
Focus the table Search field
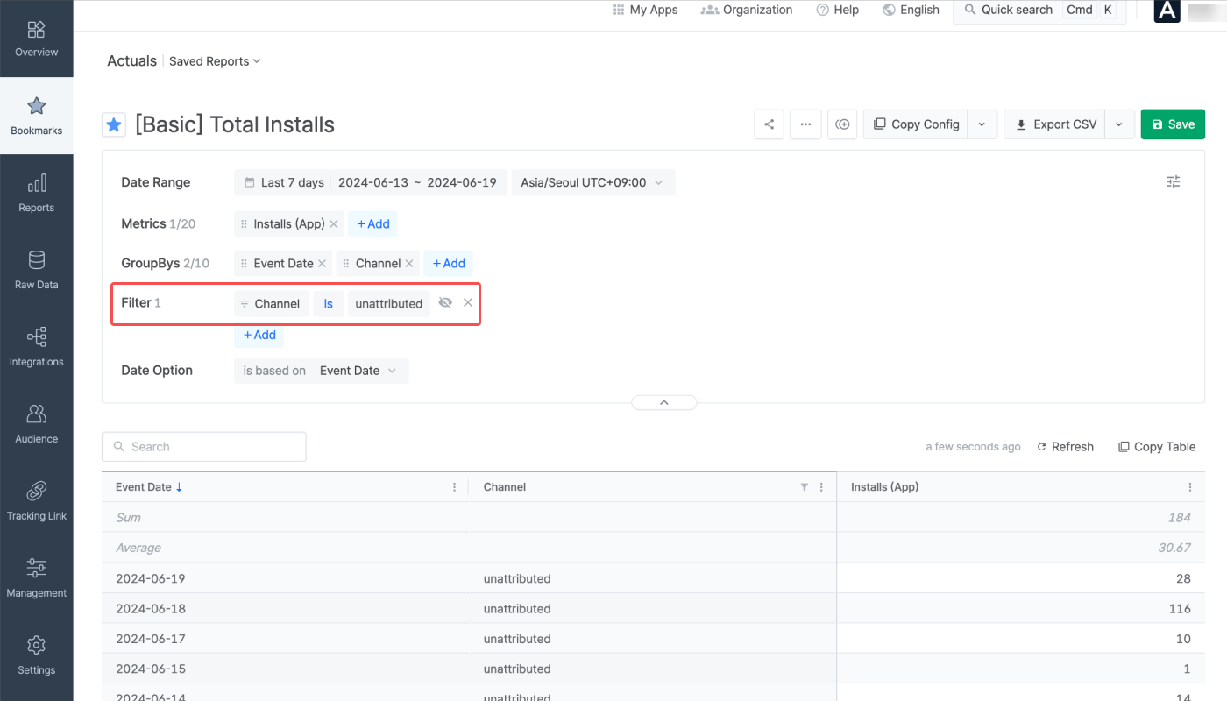click(204, 447)
